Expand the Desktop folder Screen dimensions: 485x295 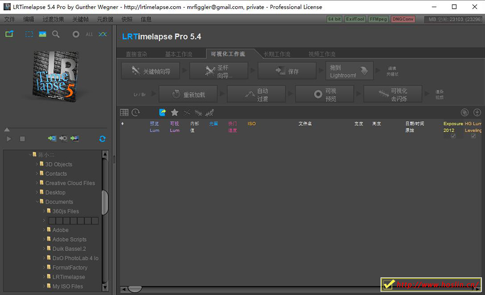(x=37, y=192)
